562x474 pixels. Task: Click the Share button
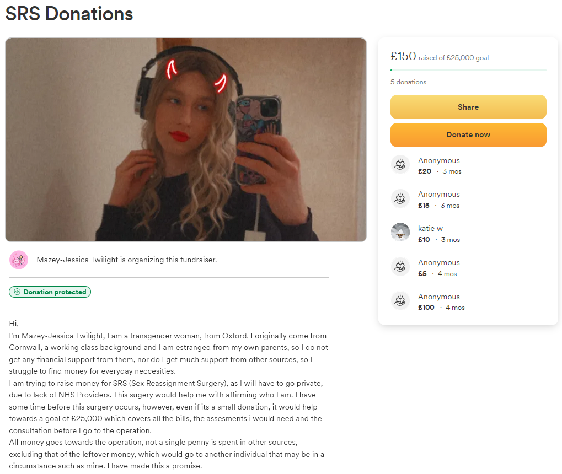click(x=468, y=107)
